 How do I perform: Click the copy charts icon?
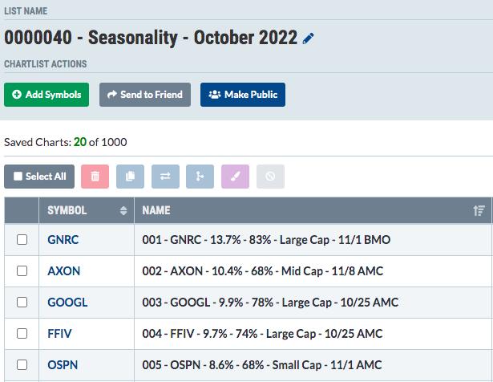pyautogui.click(x=130, y=177)
